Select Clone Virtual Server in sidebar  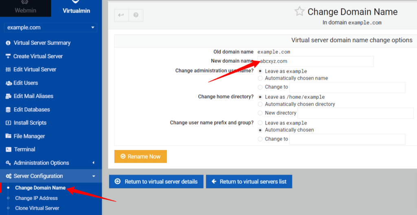click(37, 208)
